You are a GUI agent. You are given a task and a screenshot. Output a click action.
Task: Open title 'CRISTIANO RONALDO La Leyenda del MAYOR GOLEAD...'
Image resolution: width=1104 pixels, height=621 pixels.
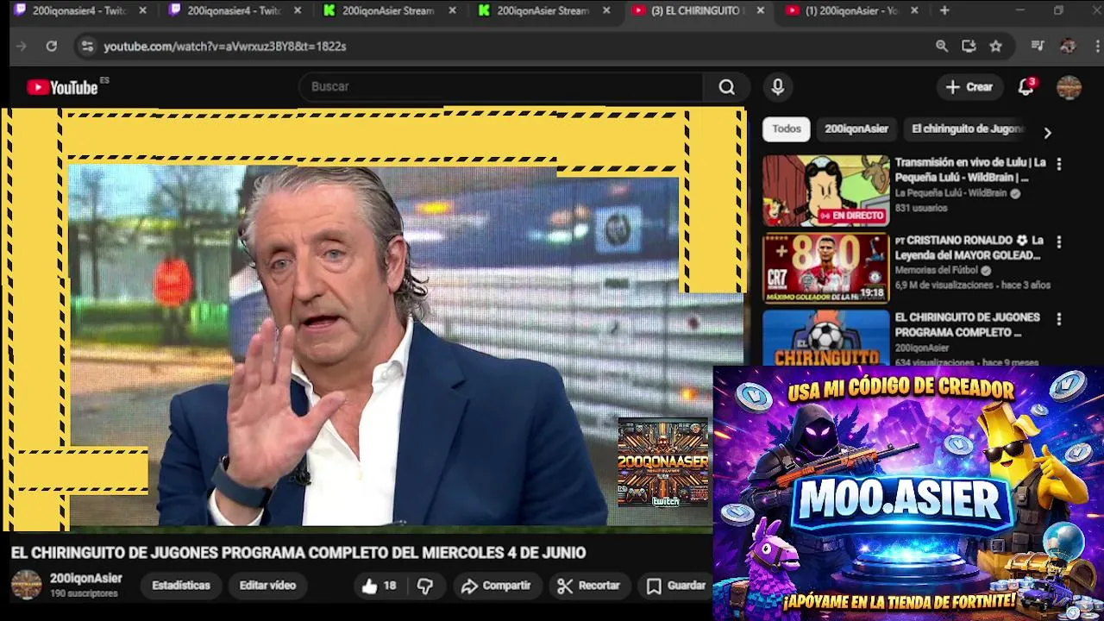click(x=969, y=248)
